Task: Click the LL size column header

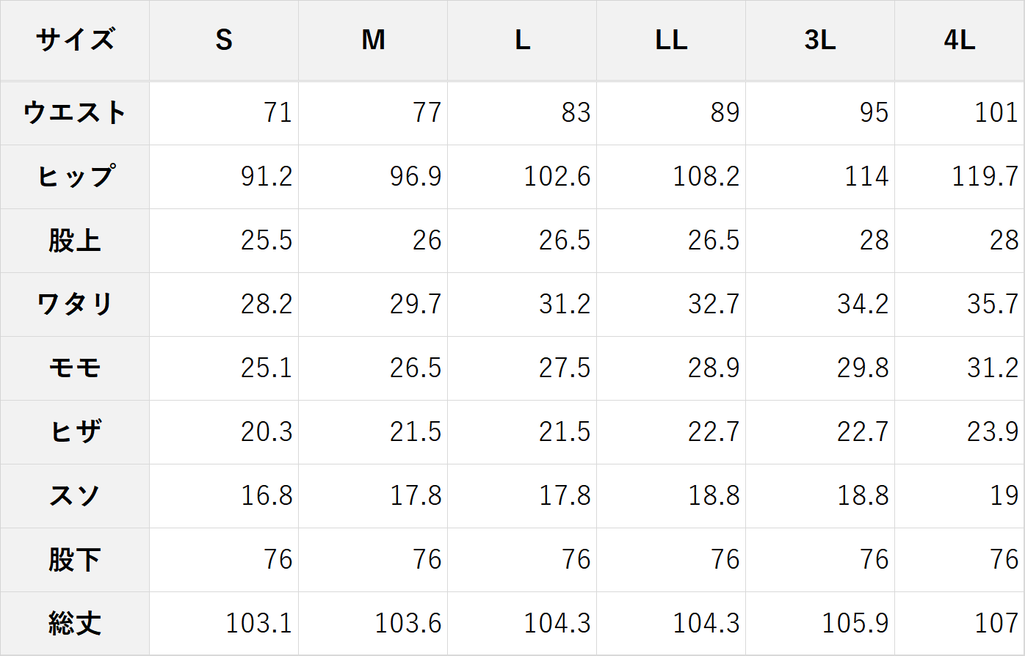Action: [671, 40]
